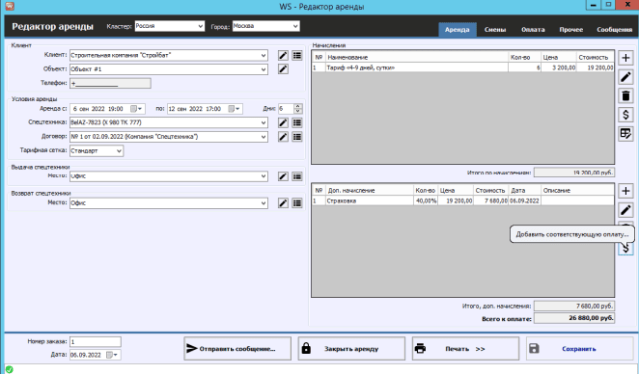Click the Доп. начисление column header
639x374 pixels.
(x=370, y=191)
